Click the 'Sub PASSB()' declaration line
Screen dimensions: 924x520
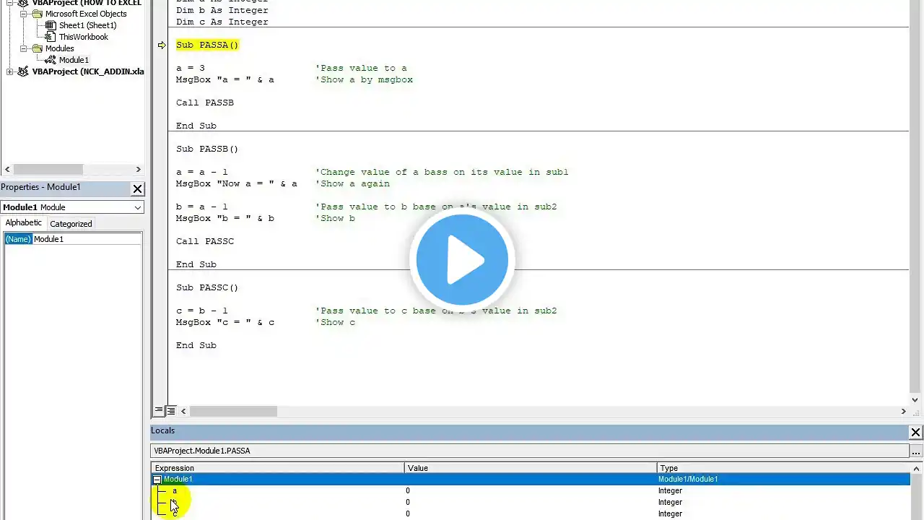[207, 149]
